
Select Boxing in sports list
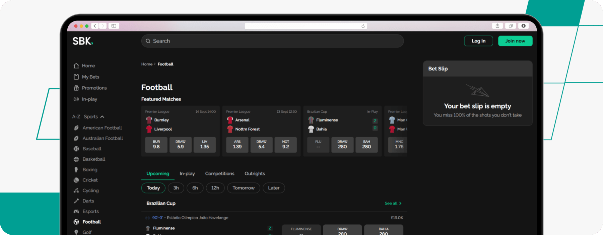coord(85,170)
